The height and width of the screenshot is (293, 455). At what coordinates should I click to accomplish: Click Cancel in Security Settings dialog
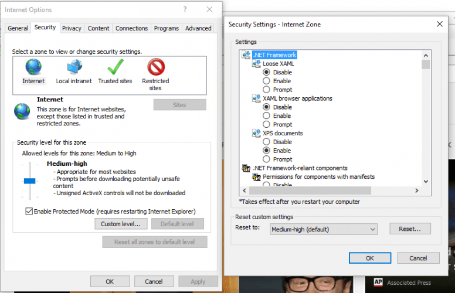pyautogui.click(x=418, y=258)
